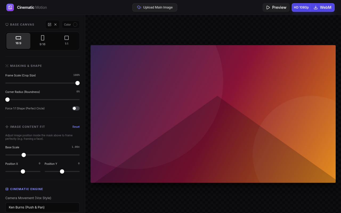
Task: Click the Preview play button
Action: [x=276, y=7]
